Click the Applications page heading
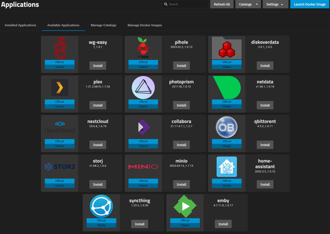Screen dimensions: 330x234 [20, 5]
